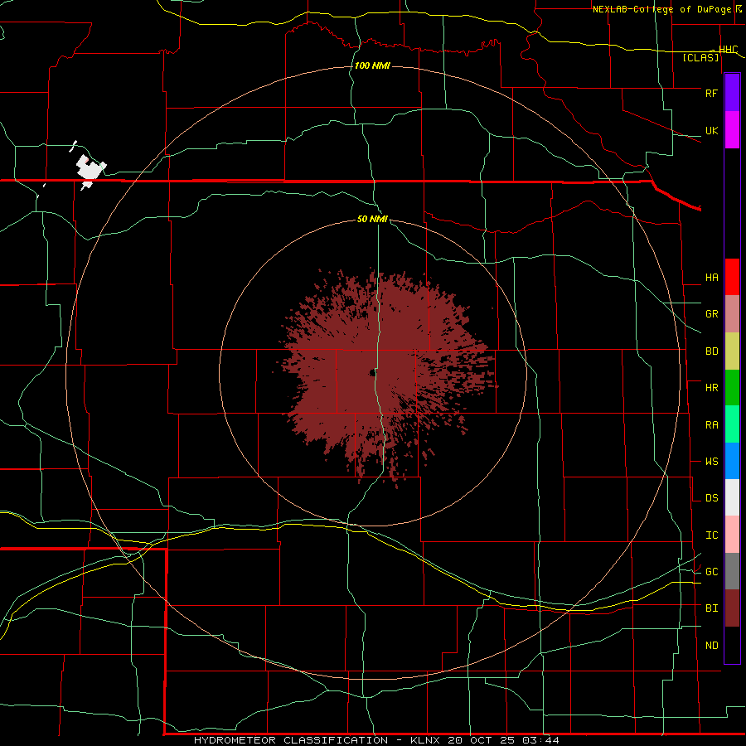Pick the bright green RA legend swatch
The height and width of the screenshot is (746, 746).
pos(732,424)
